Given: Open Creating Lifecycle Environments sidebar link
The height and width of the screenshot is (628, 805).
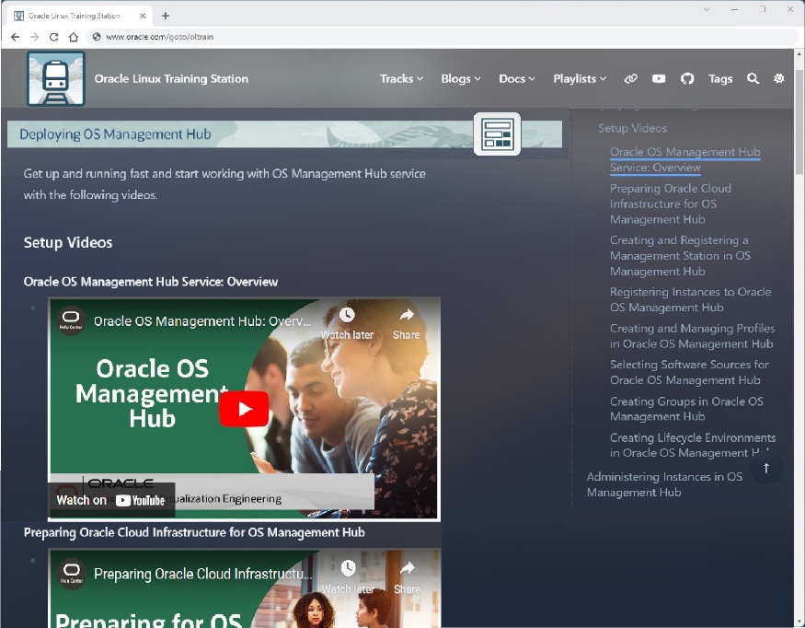Looking at the screenshot, I should (693, 445).
